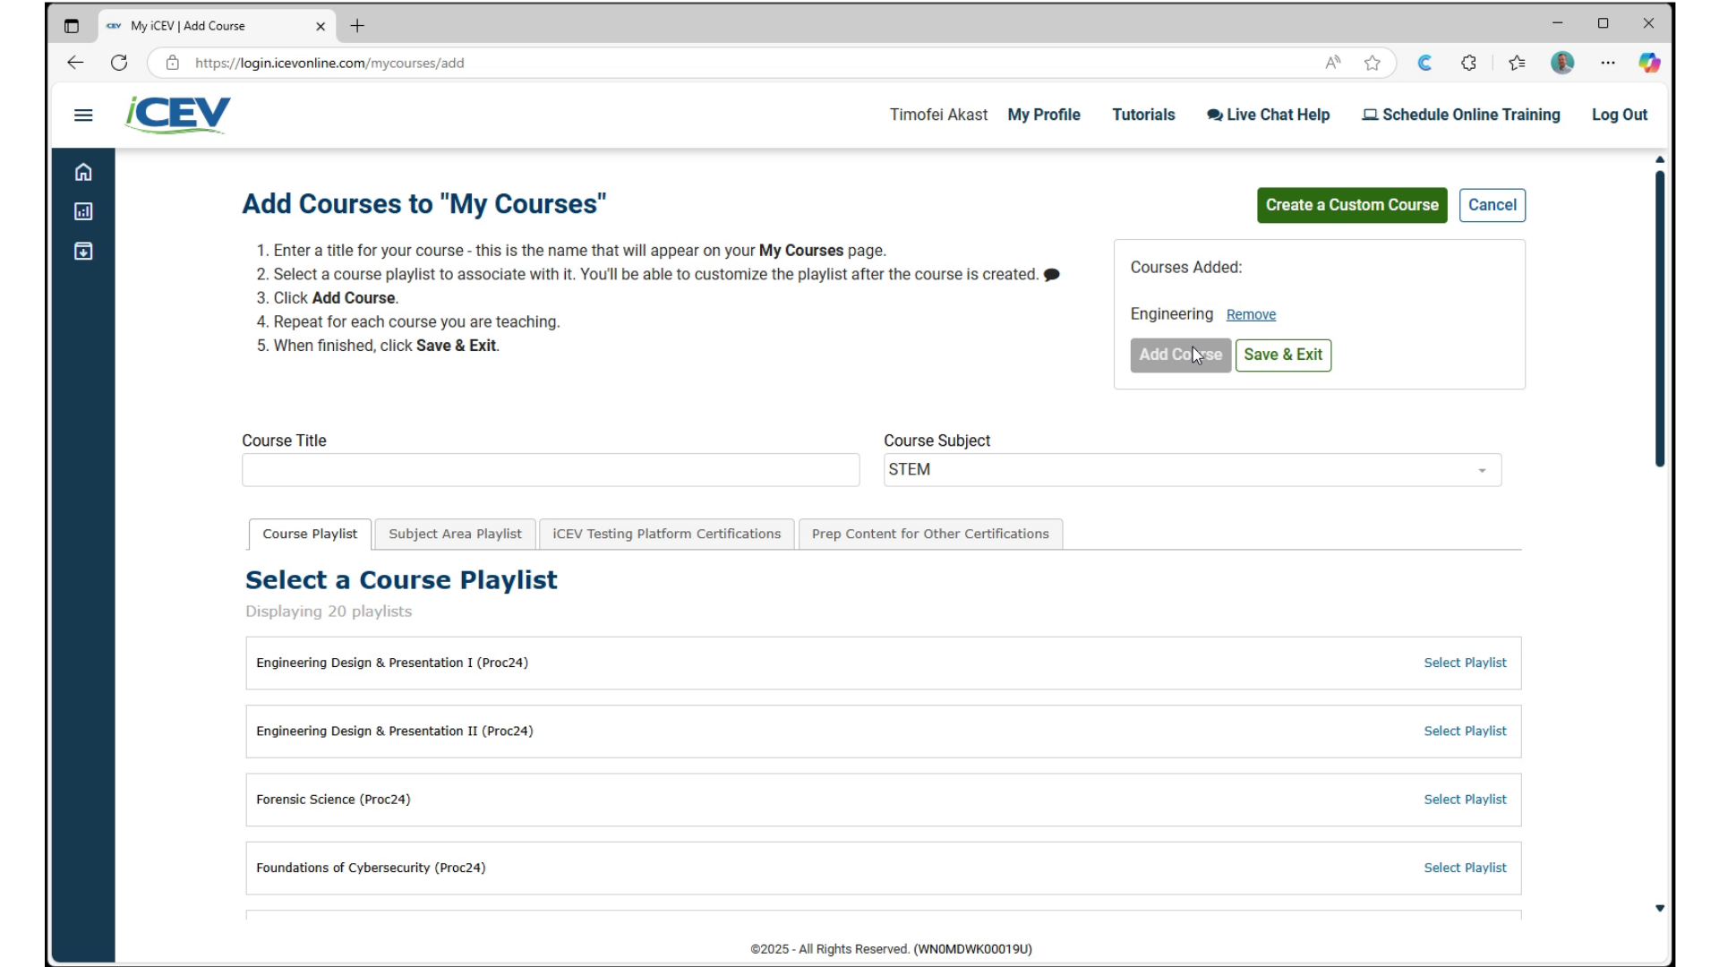Start Live Chat Help
Image resolution: width=1719 pixels, height=967 pixels.
click(x=1268, y=115)
